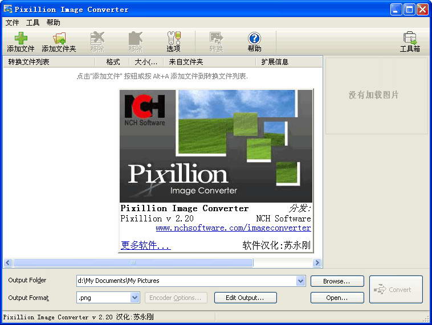Click the Edit Output... button
This screenshot has width=432, height=325.
pos(245,298)
